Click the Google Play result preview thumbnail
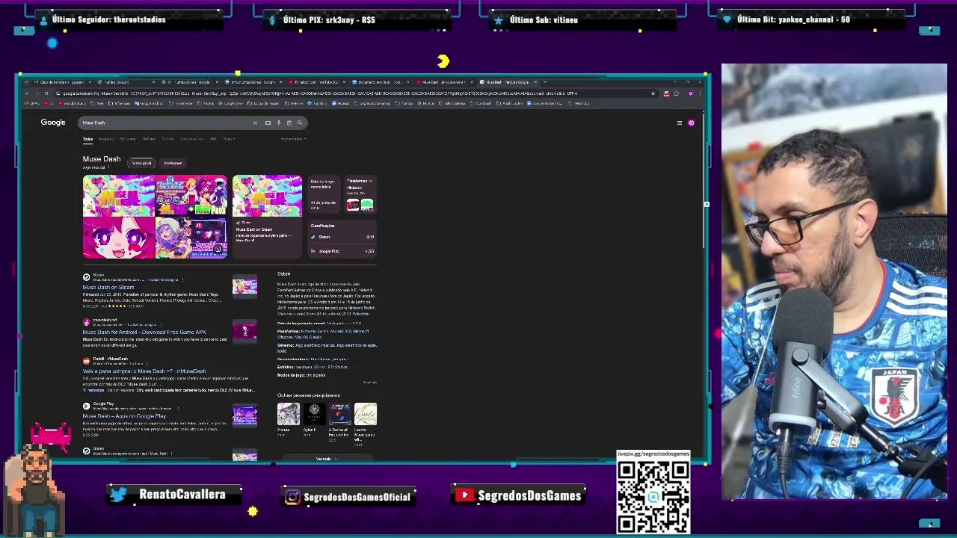Image resolution: width=957 pixels, height=538 pixels. (x=244, y=415)
